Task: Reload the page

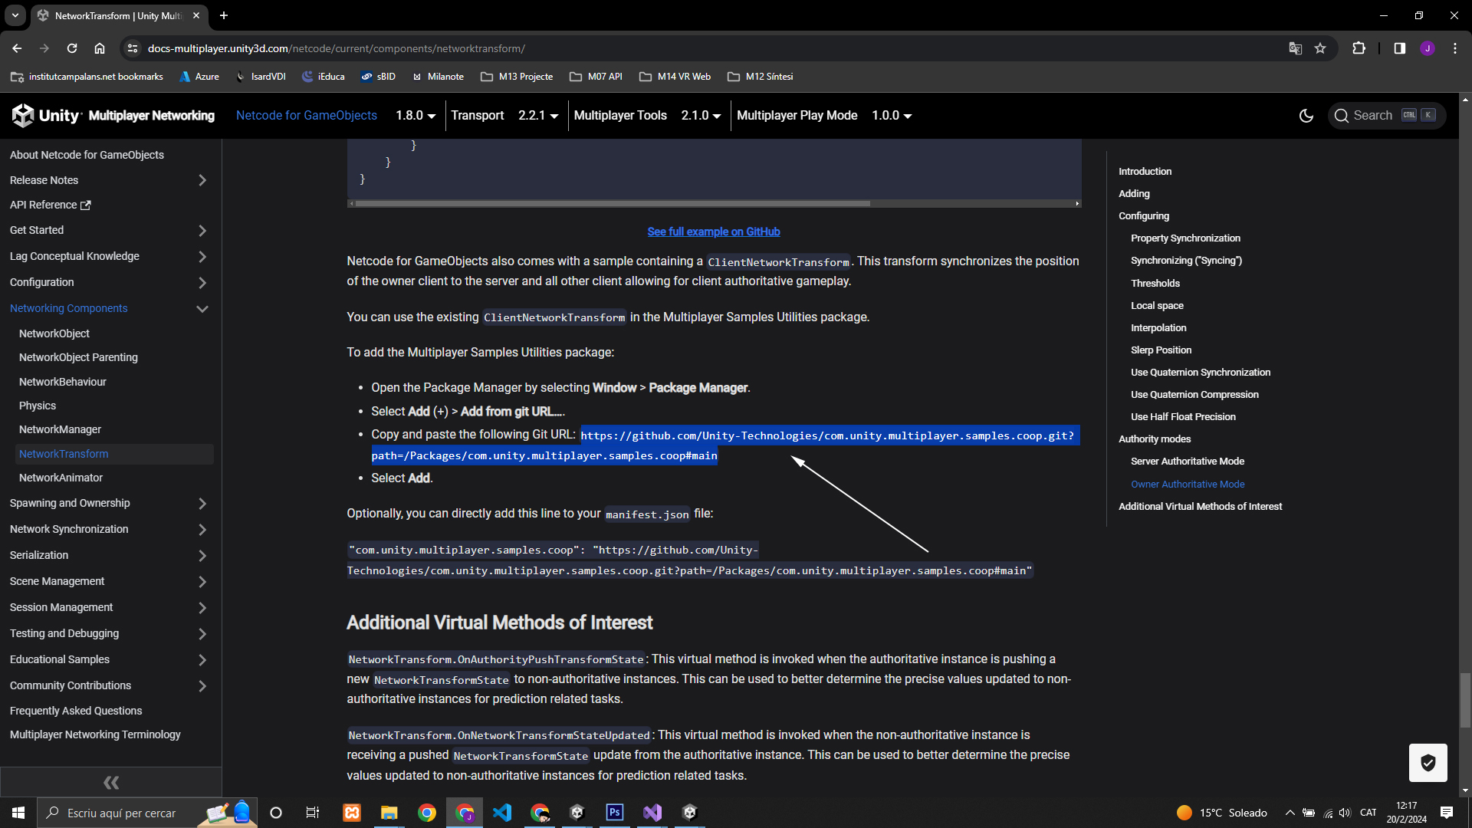Action: coord(72,48)
